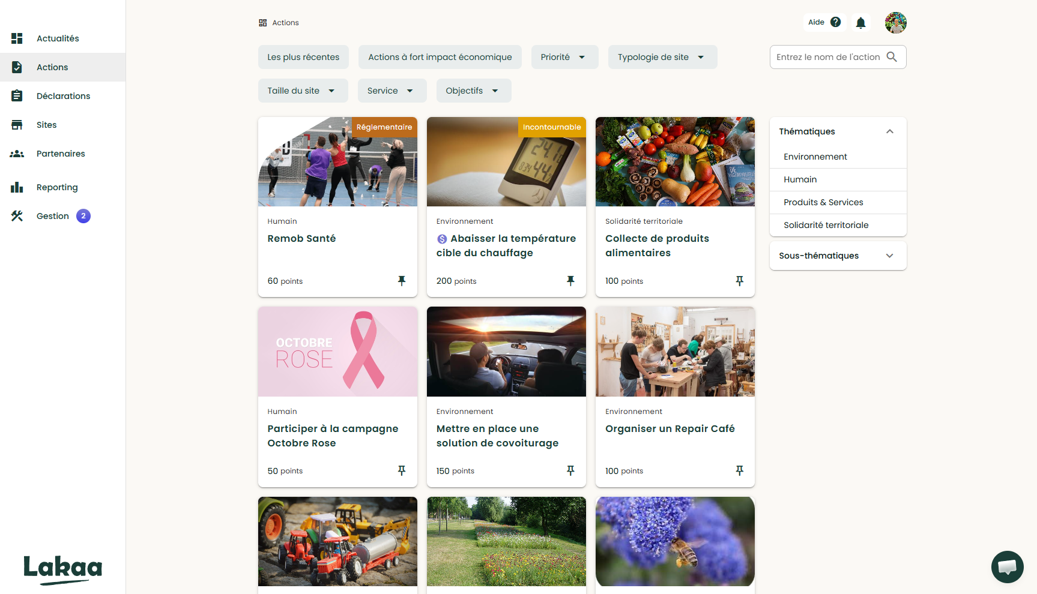Viewport: 1037px width, 594px height.
Task: Open the Remob Santé action title
Action: (301, 239)
